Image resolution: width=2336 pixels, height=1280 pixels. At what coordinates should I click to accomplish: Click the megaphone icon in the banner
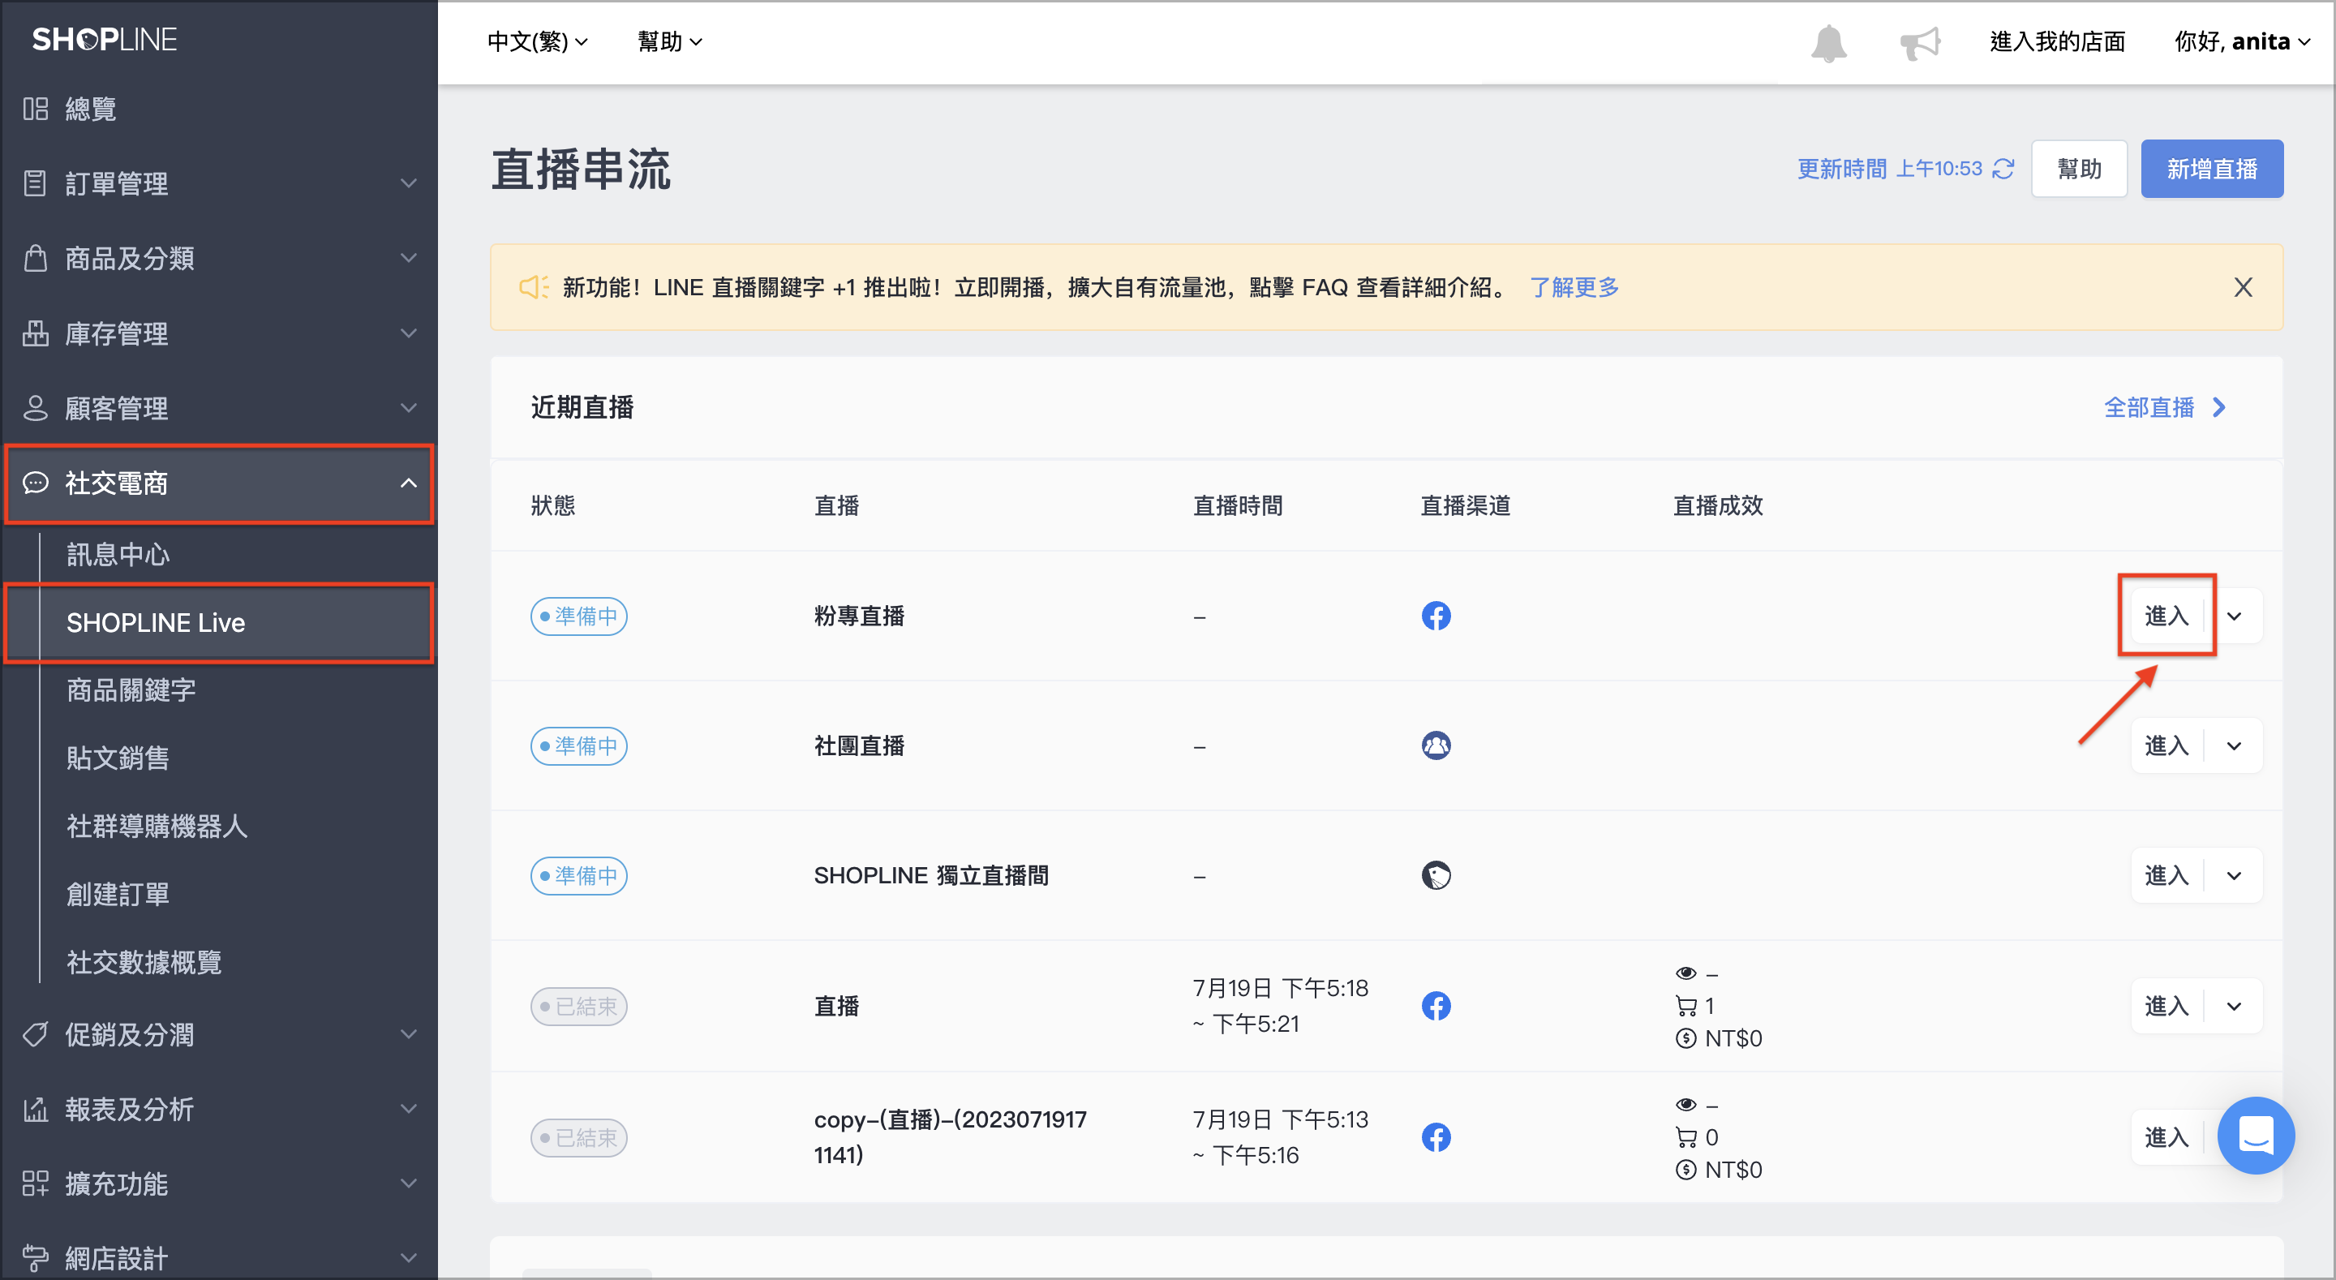point(533,288)
